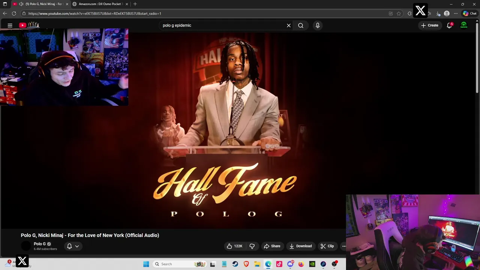480x270 pixels.
Task: View site information lock icon
Action: [x=24, y=13]
